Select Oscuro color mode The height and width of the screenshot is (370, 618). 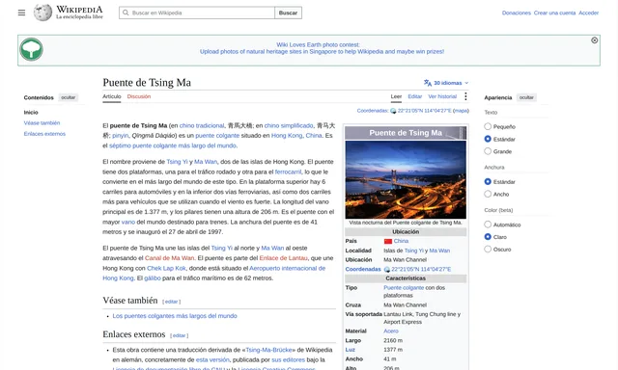pyautogui.click(x=488, y=249)
